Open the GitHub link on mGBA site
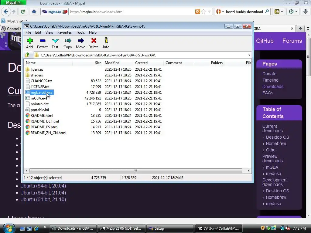Image resolution: width=311 pixels, height=233 pixels. (x=265, y=41)
